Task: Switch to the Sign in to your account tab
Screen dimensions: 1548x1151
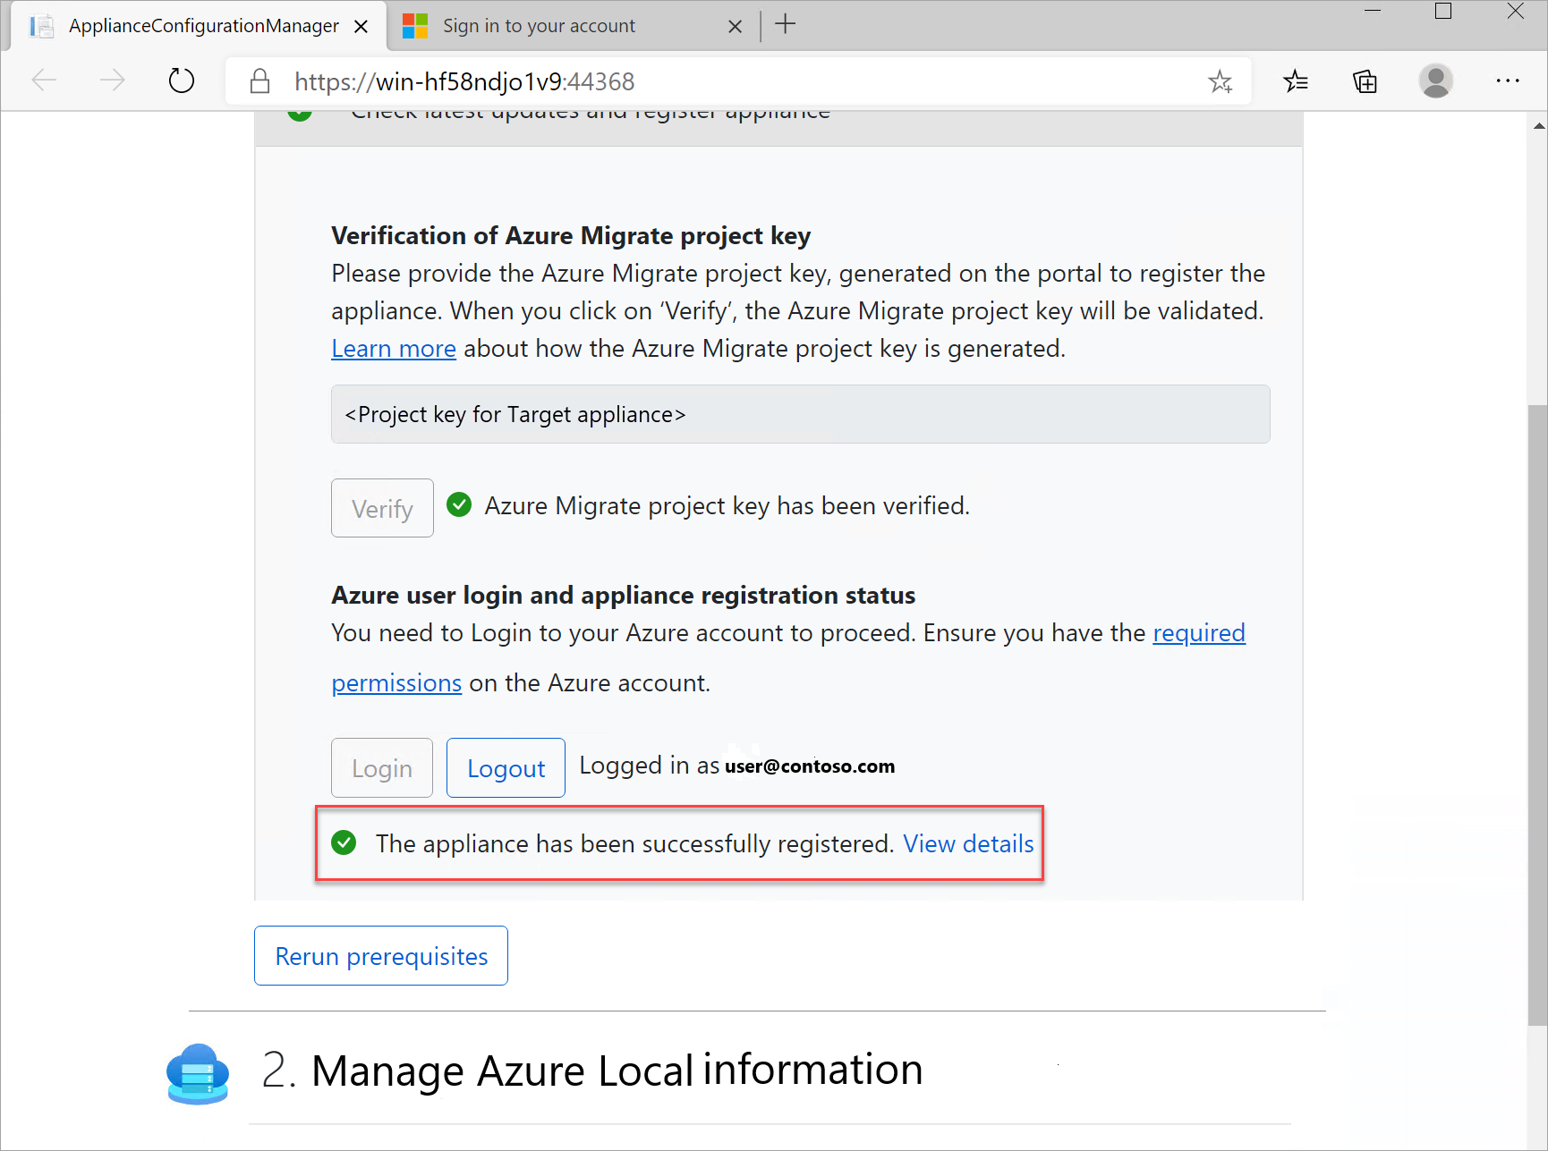Action: [x=538, y=25]
